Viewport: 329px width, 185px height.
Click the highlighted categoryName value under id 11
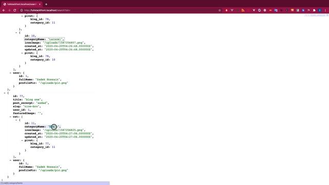tap(53, 127)
